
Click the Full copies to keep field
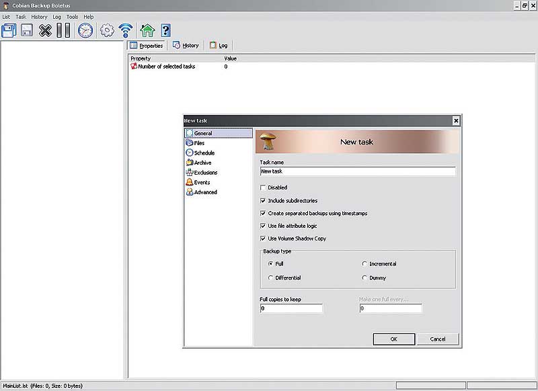[x=291, y=308]
